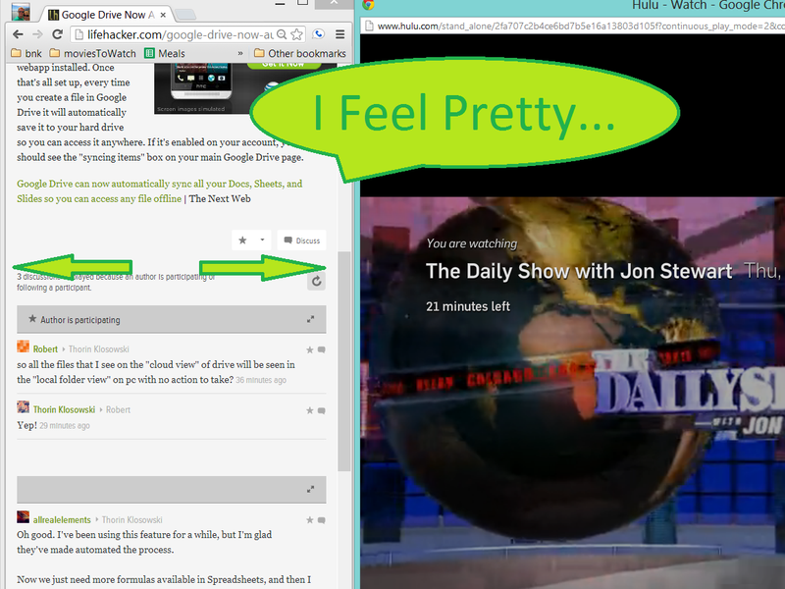Viewport: 785px width, 589px height.
Task: Click the forward arrow in the Lifehacker window
Action: point(37,34)
